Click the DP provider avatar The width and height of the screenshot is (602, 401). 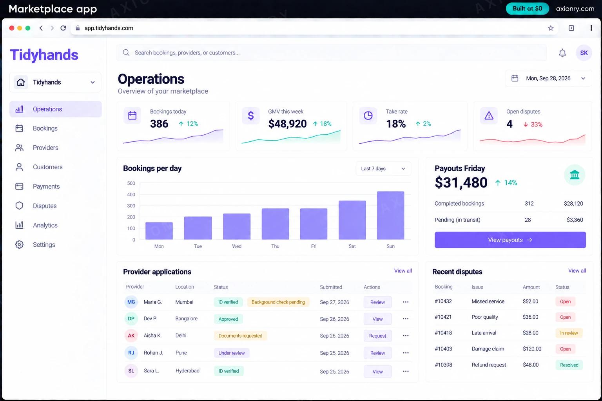pos(131,319)
